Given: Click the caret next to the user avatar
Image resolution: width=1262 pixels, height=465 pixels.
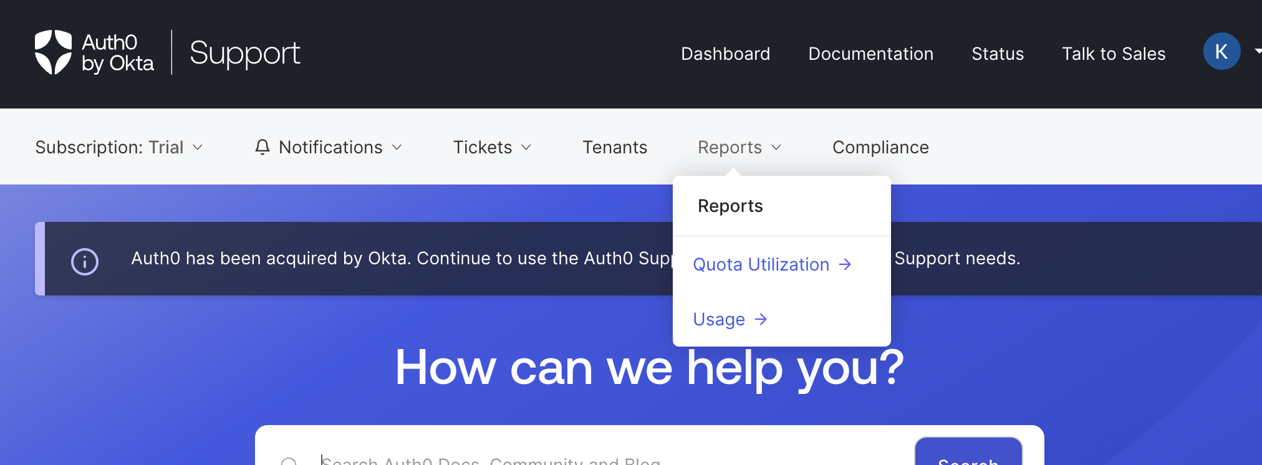Looking at the screenshot, I should click(1258, 52).
